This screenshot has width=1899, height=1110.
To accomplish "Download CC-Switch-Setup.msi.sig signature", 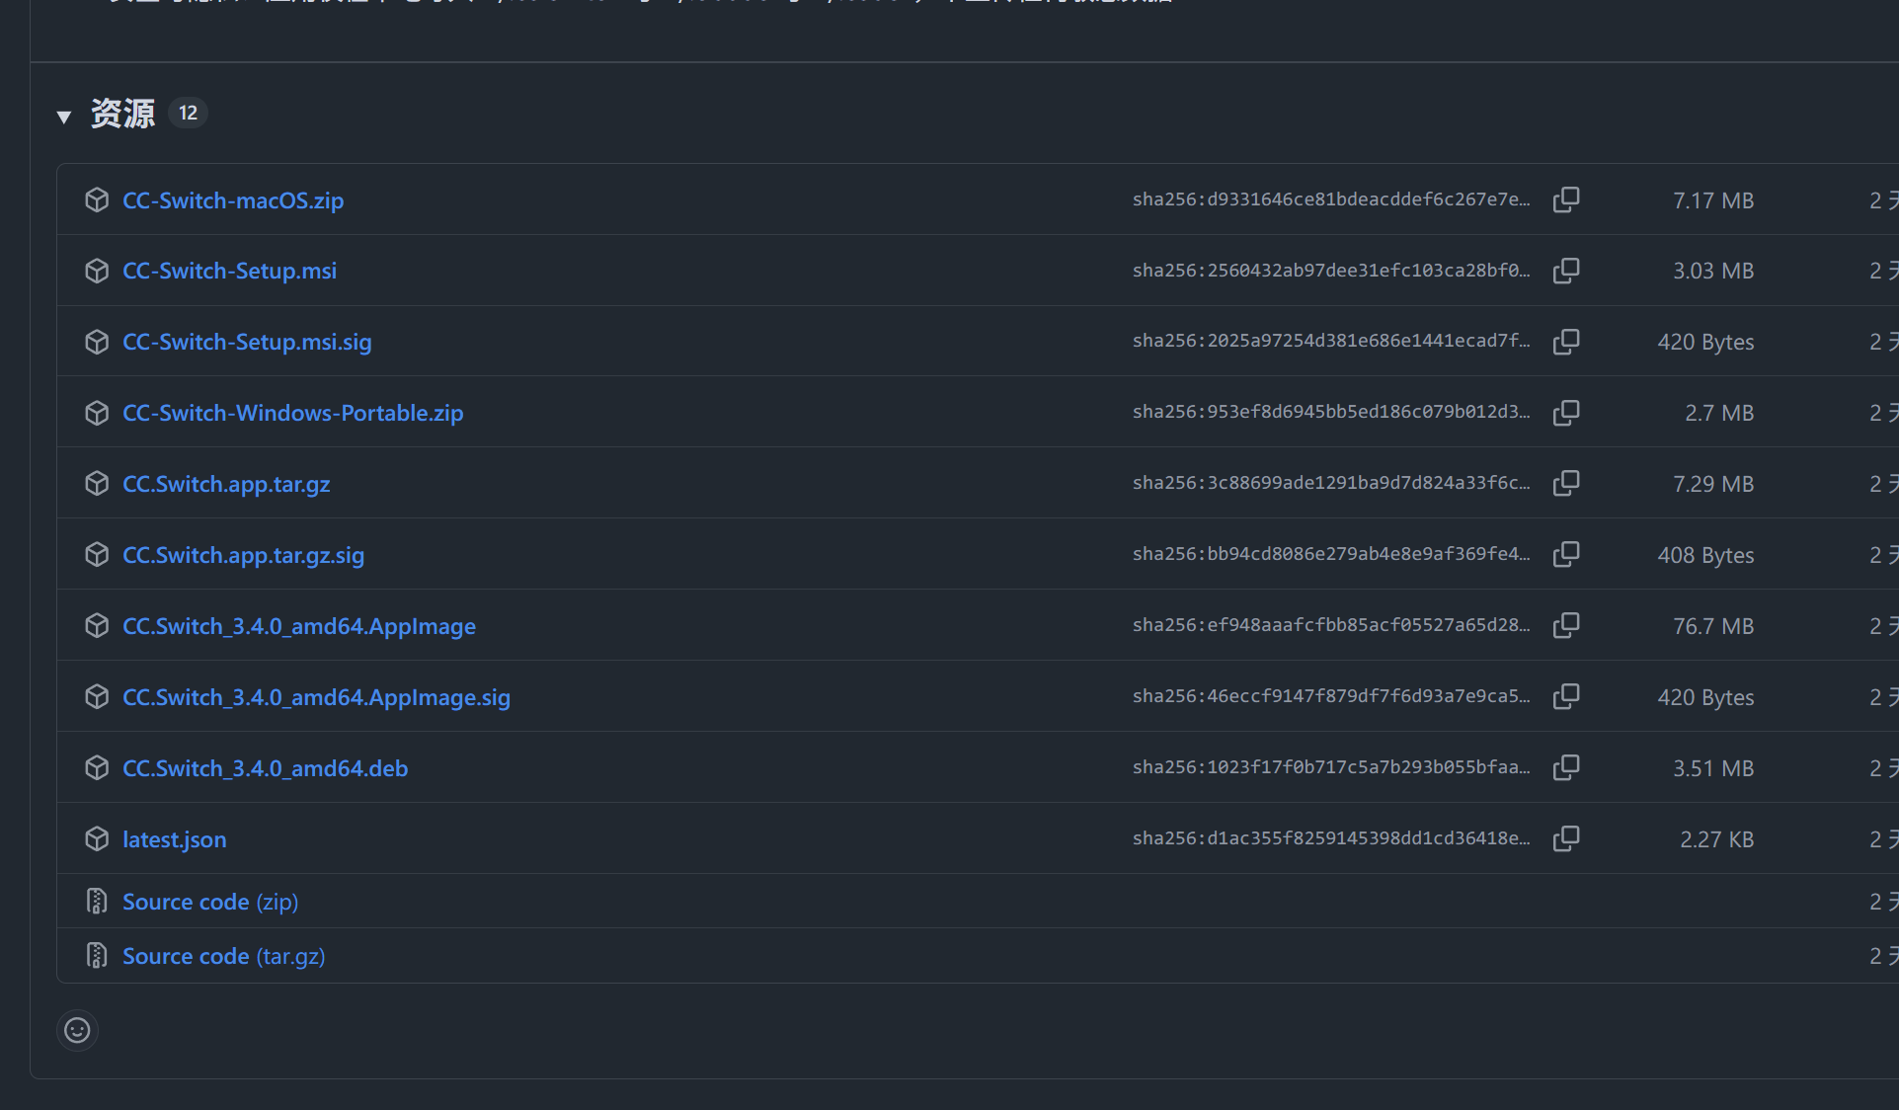I will click(247, 343).
